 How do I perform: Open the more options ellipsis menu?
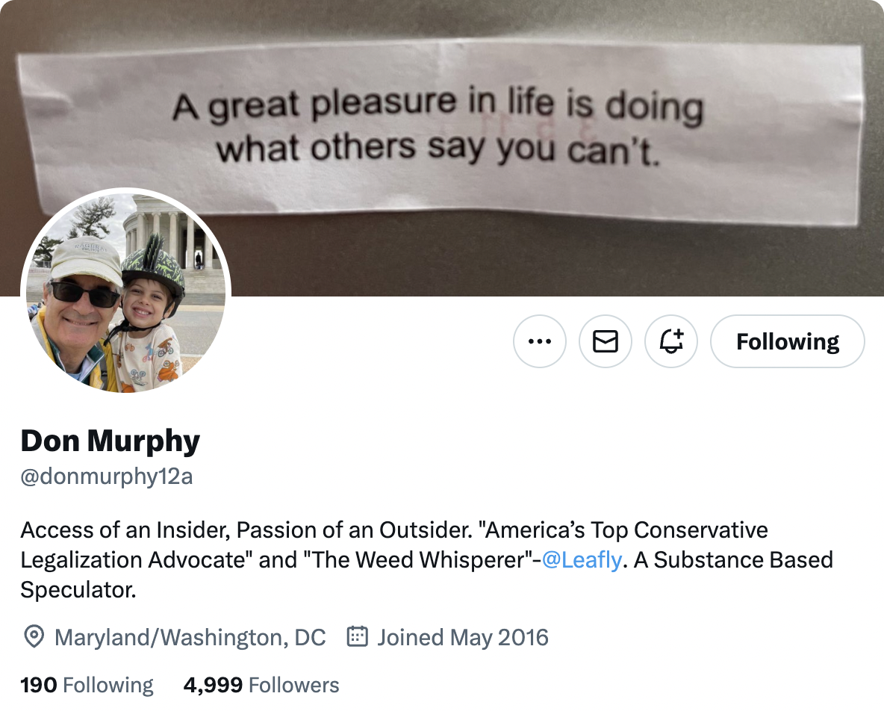[539, 341]
